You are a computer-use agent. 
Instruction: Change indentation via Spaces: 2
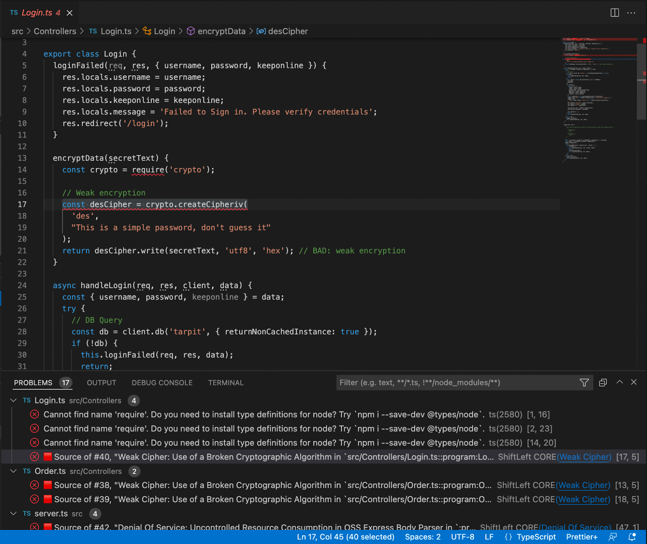pos(423,537)
